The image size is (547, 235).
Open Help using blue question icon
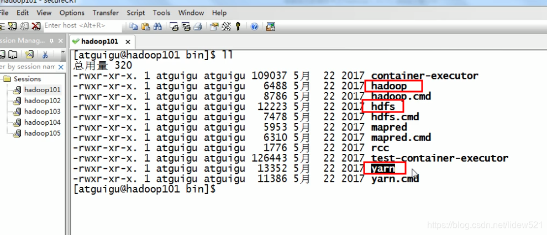point(254,26)
